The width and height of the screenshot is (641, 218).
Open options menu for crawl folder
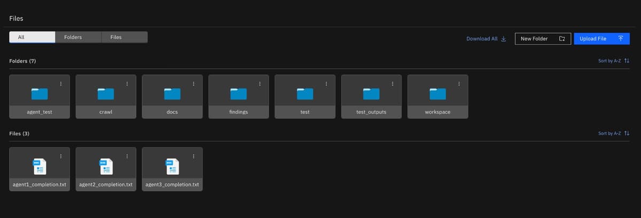click(x=127, y=84)
